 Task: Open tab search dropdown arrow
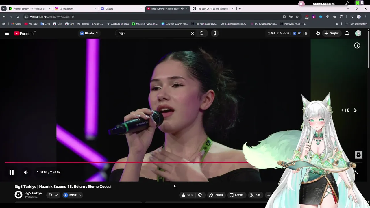coord(4,9)
